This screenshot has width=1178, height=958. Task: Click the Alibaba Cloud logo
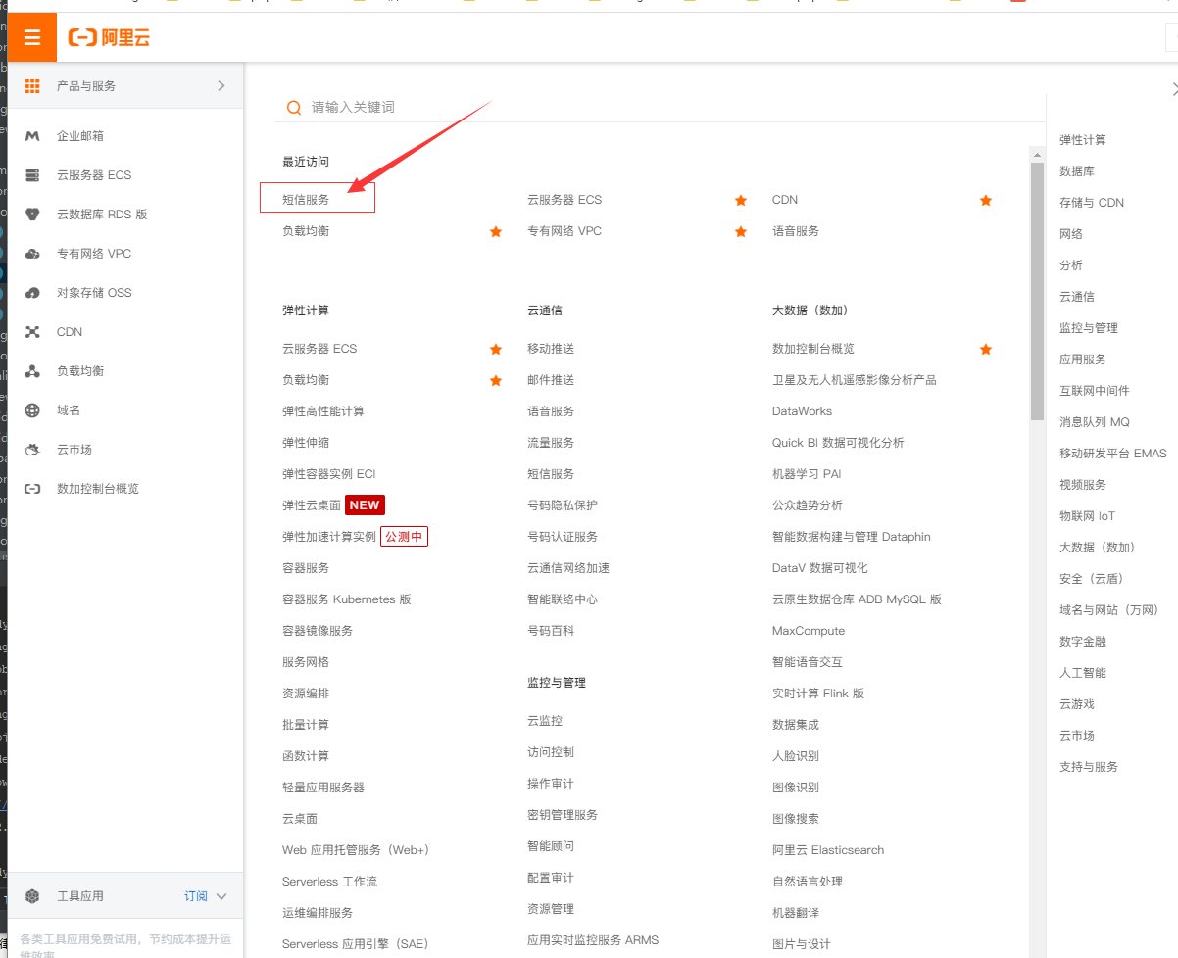pyautogui.click(x=109, y=38)
